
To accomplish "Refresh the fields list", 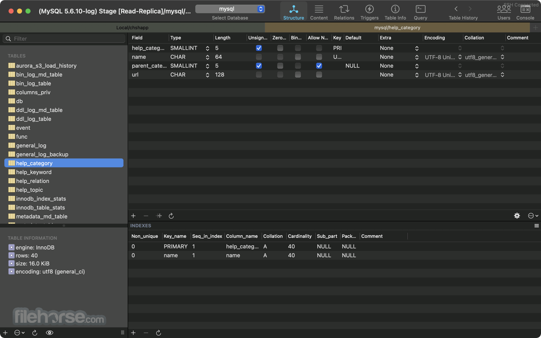I will [x=171, y=216].
